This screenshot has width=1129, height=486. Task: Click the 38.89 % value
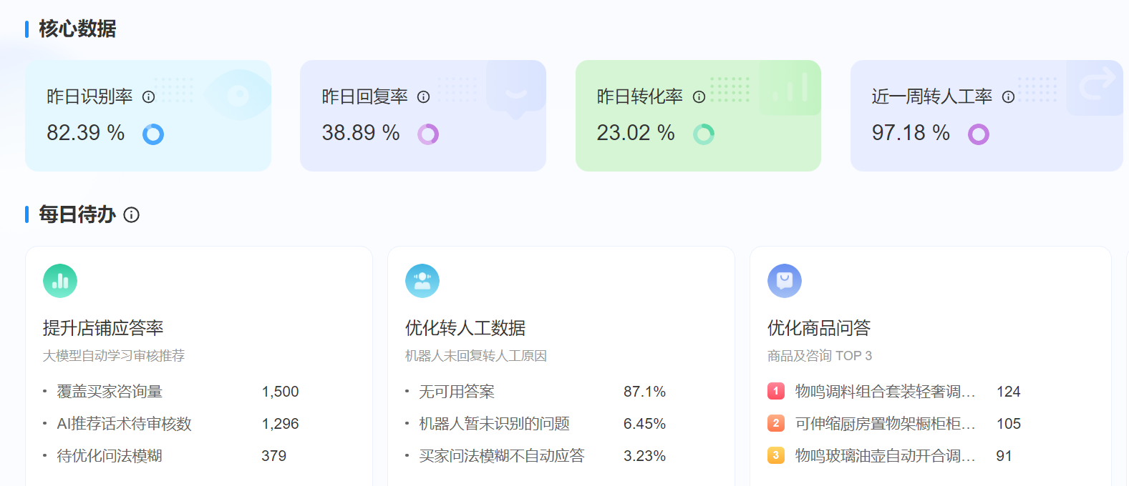(x=361, y=133)
